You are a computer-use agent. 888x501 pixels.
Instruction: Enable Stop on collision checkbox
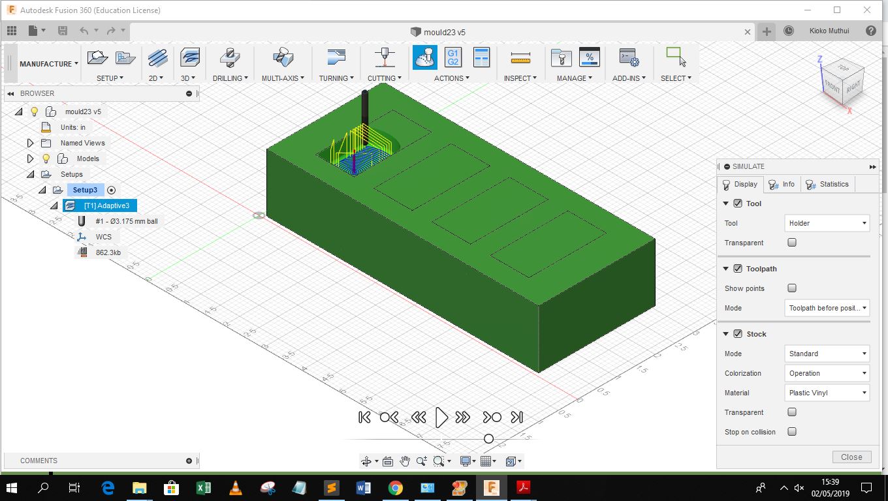point(792,432)
